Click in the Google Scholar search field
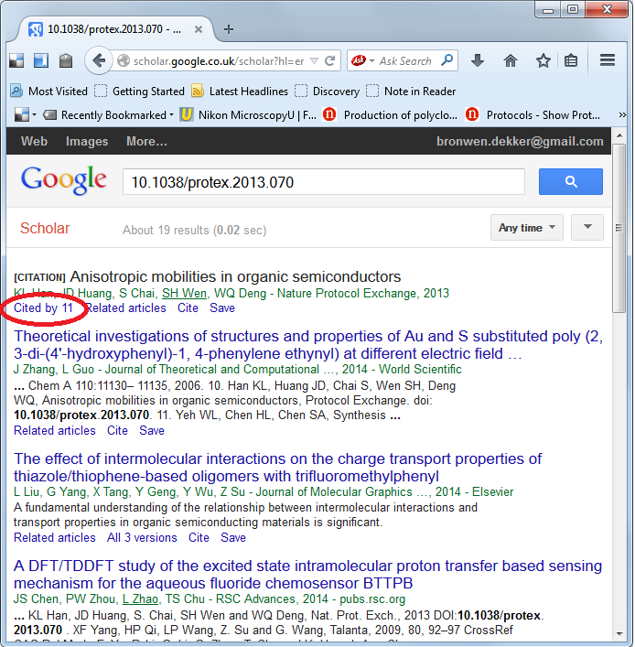This screenshot has width=635, height=647. (x=324, y=181)
